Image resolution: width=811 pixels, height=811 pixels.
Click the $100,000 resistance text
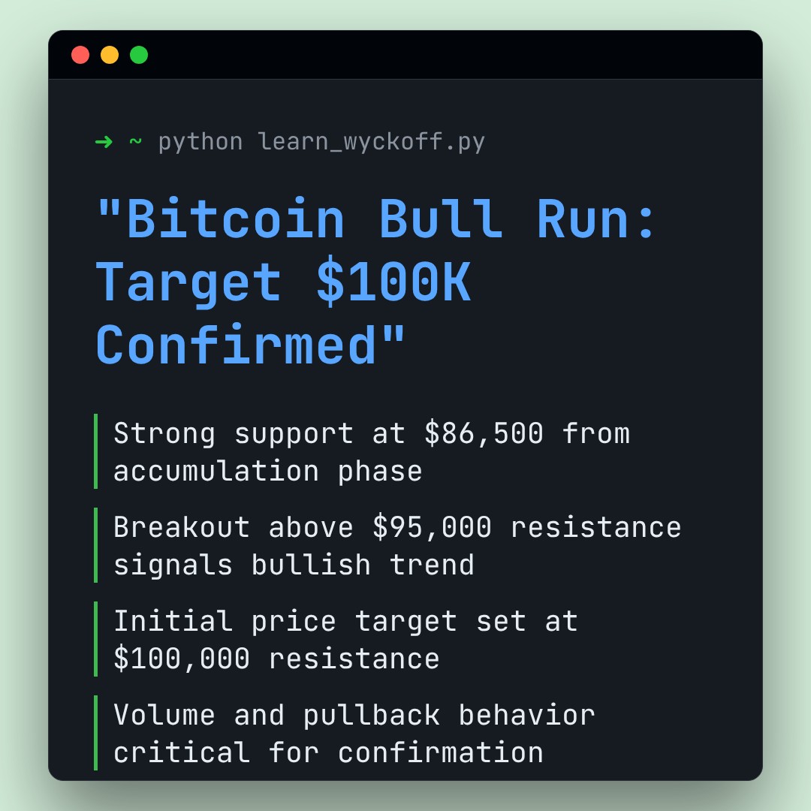(x=276, y=659)
